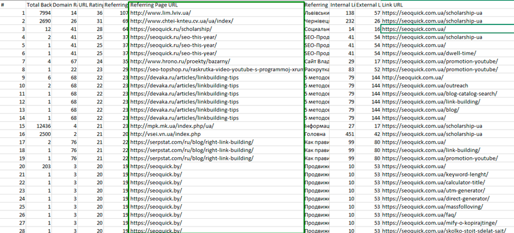Select the http://vsei.vn.ua/index.php cell

(216, 134)
